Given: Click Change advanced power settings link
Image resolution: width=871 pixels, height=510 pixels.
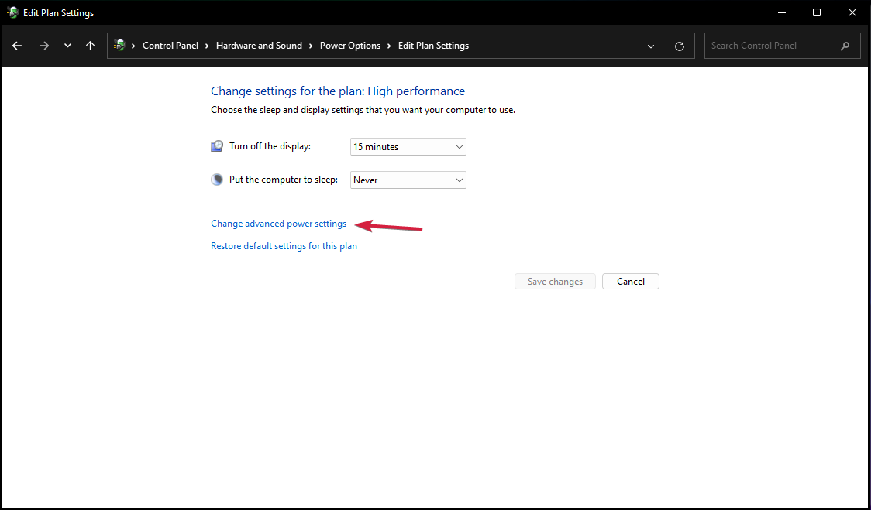Looking at the screenshot, I should 279,224.
